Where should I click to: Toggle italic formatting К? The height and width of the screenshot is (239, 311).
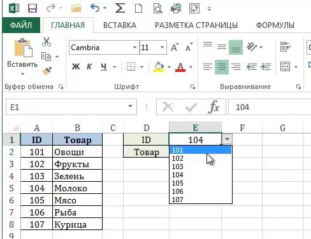click(89, 67)
